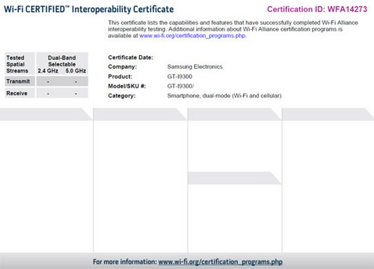Click the Dual-Band Selectable header cell
The image size is (374, 269).
point(62,64)
